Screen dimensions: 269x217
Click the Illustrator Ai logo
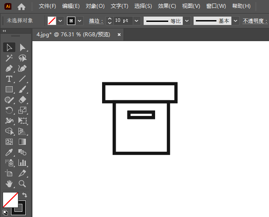tap(8, 7)
